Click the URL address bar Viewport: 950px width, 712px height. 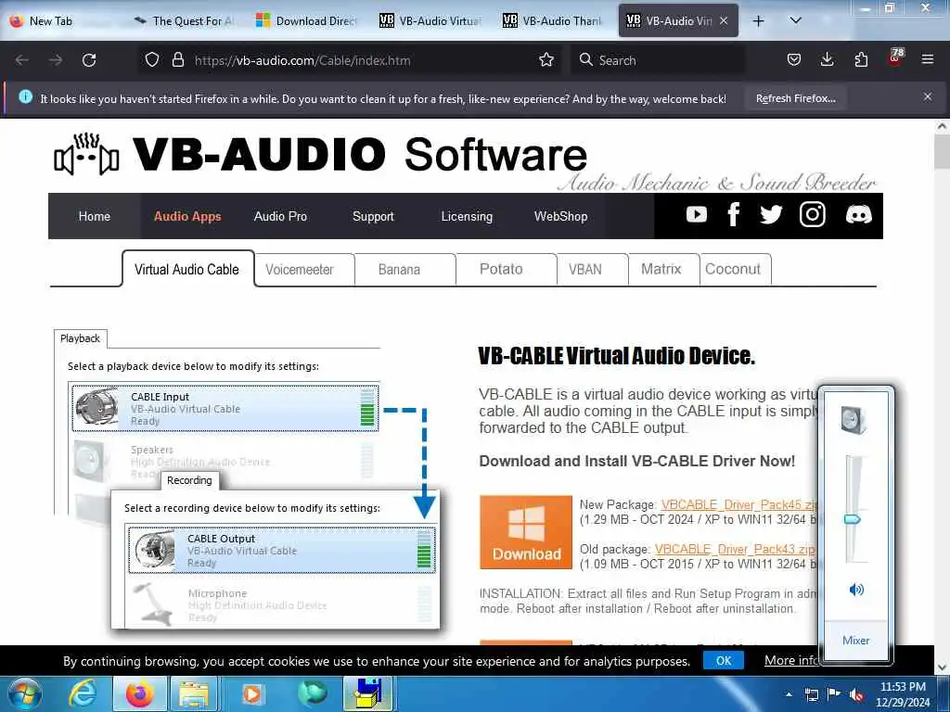click(x=349, y=60)
